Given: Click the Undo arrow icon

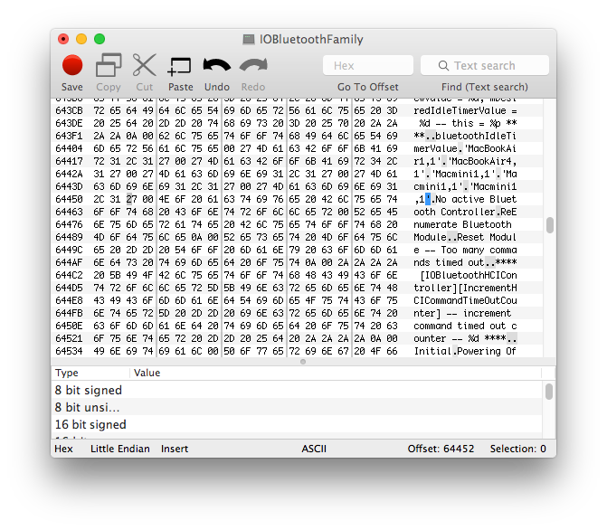Looking at the screenshot, I should point(216,65).
